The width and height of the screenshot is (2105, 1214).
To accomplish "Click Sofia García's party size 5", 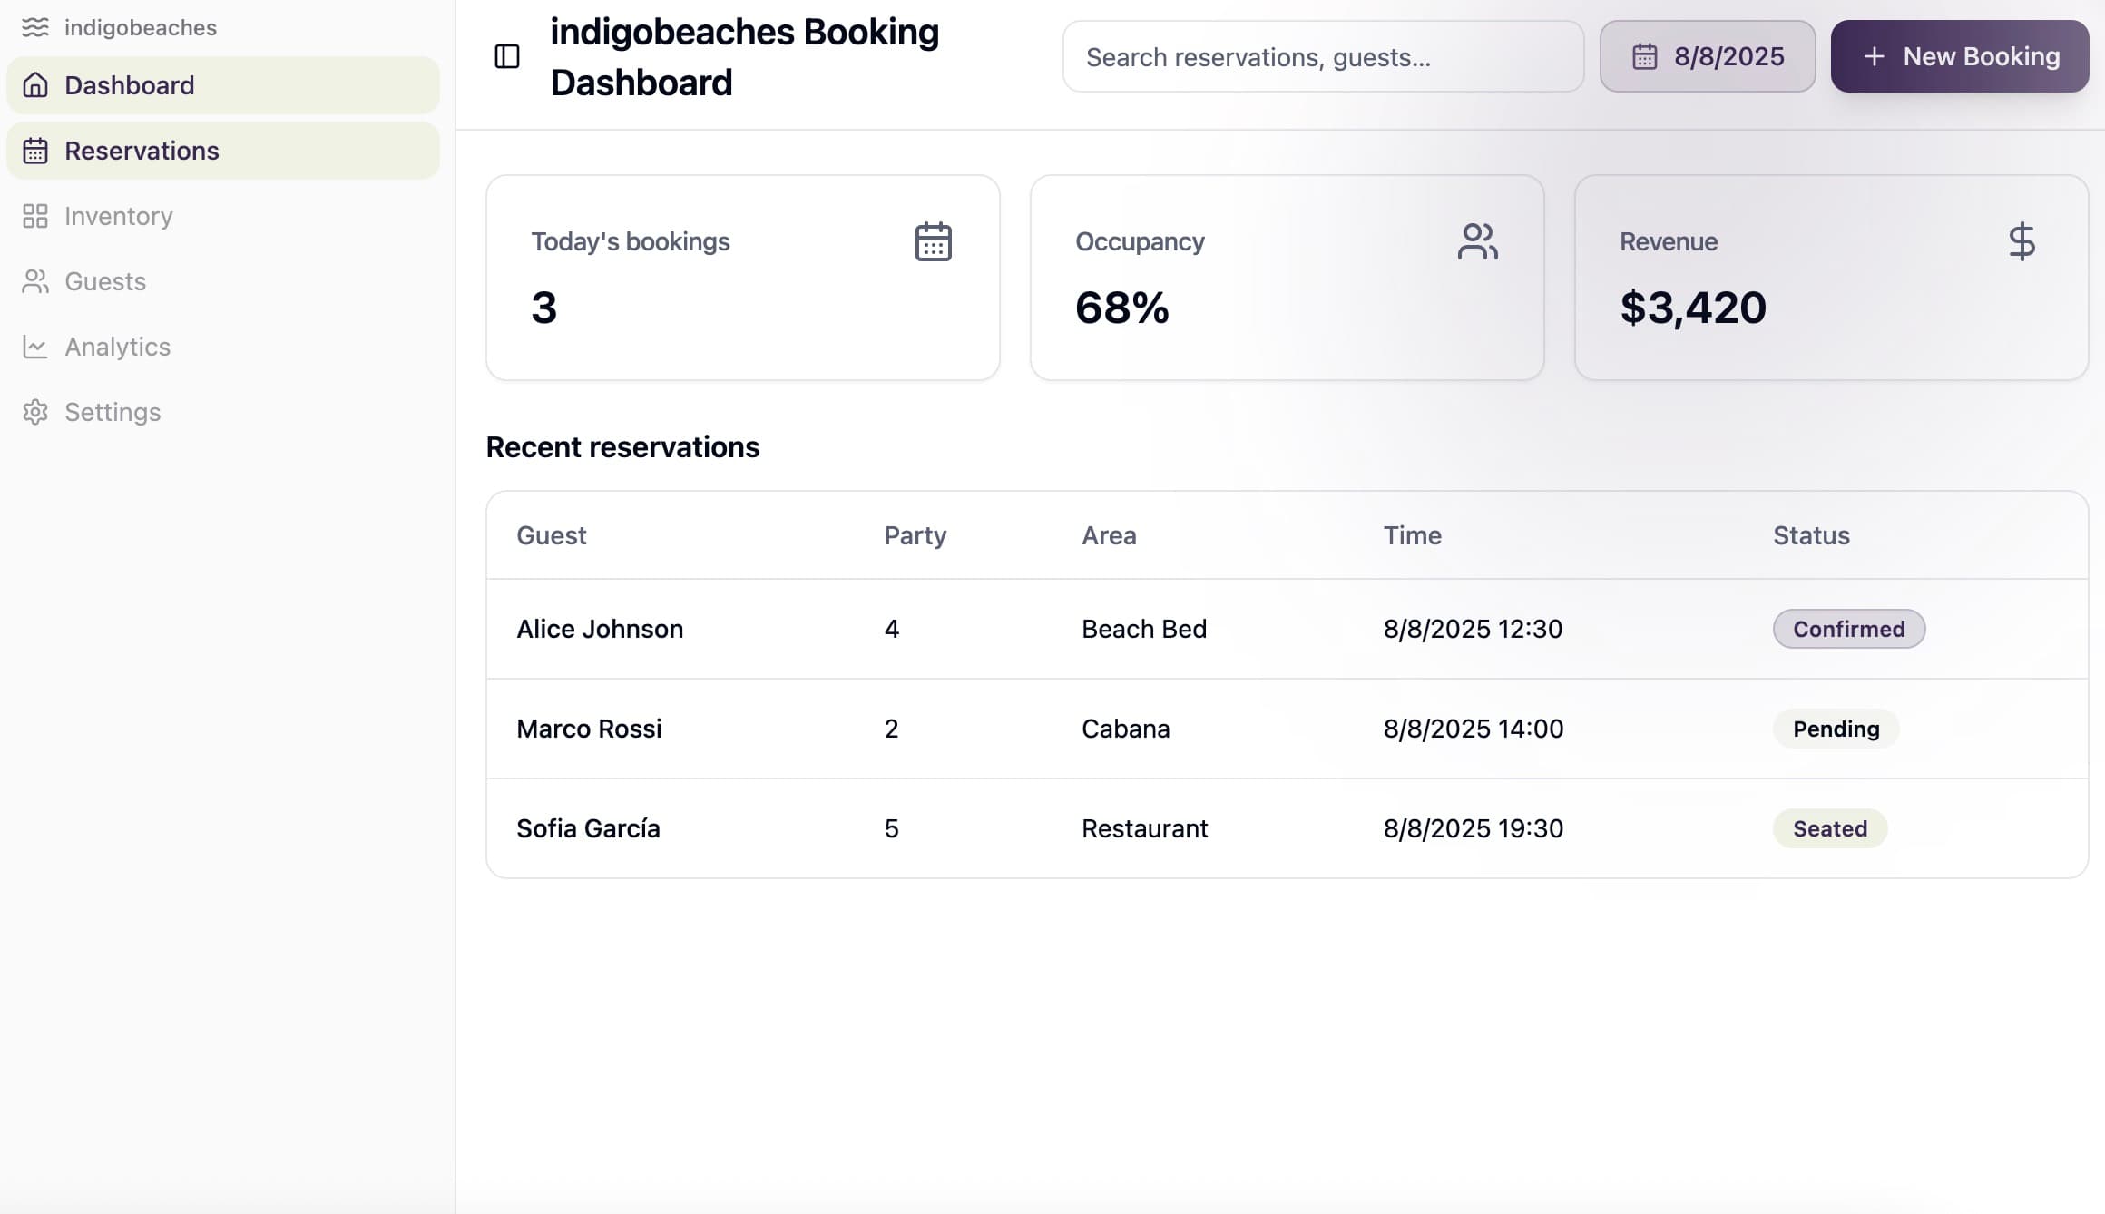I will click(x=891, y=828).
